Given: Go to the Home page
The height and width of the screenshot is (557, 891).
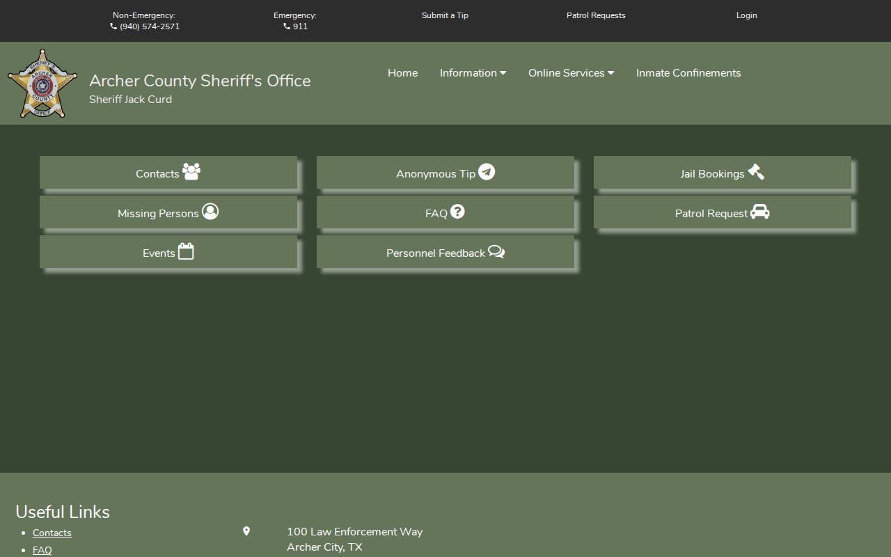Looking at the screenshot, I should click(403, 73).
